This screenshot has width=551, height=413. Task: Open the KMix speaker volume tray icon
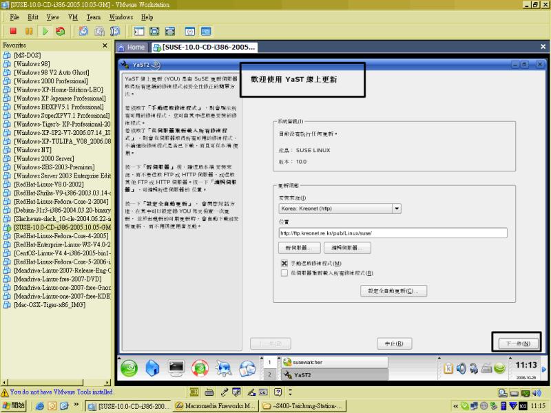pyautogui.click(x=461, y=368)
